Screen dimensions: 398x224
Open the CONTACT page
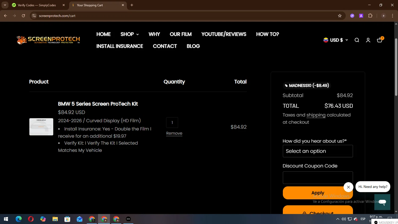pos(165,46)
